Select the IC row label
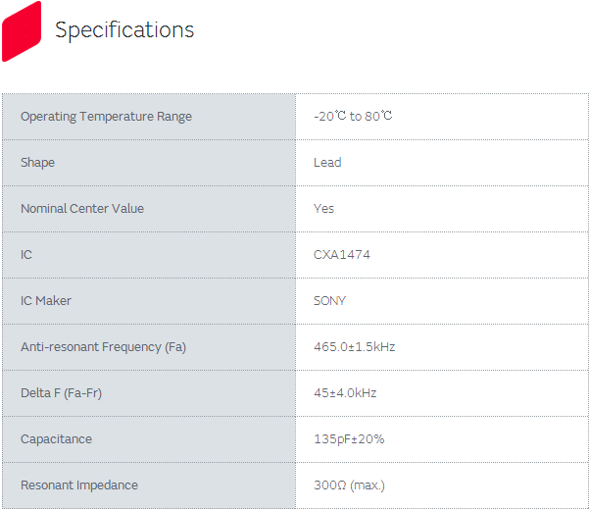The width and height of the screenshot is (589, 510). 26,255
